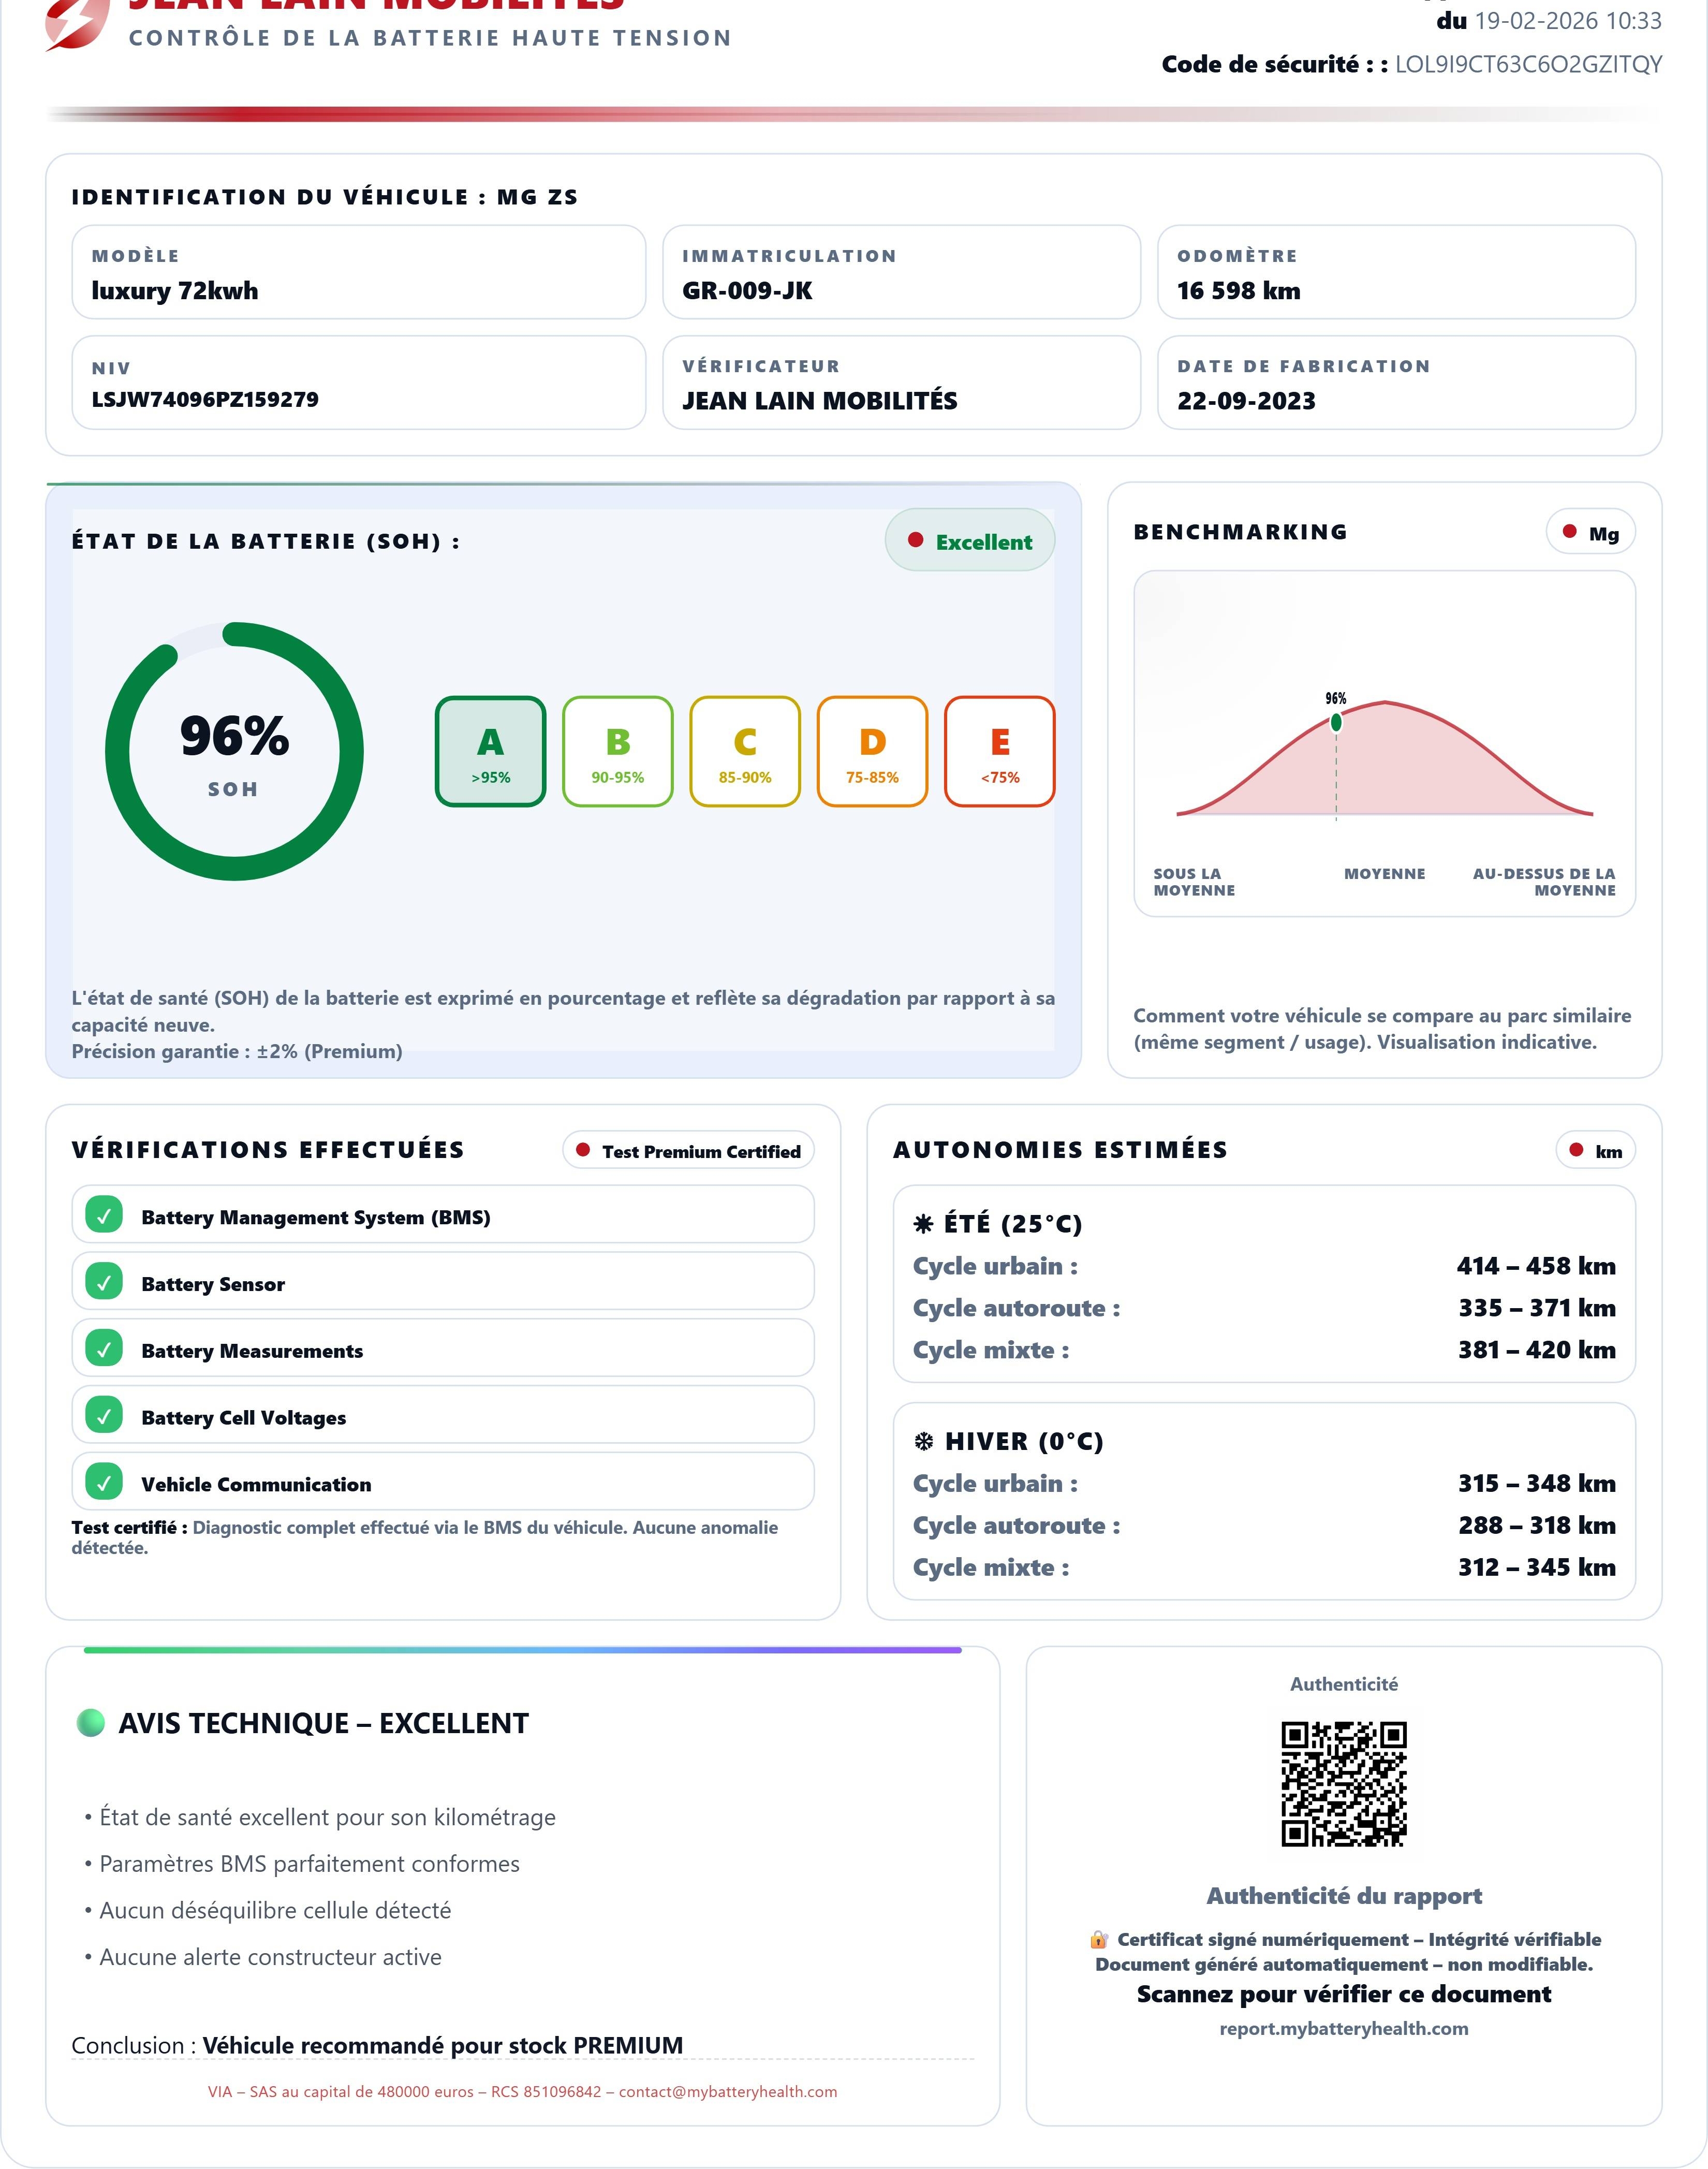Open report.mybatteryhealth.com link
This screenshot has height=2169, width=1708.
pos(1343,2029)
